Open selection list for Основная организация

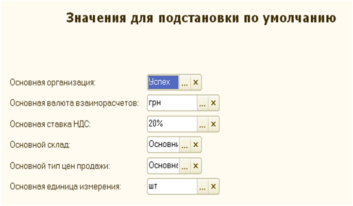click(184, 82)
